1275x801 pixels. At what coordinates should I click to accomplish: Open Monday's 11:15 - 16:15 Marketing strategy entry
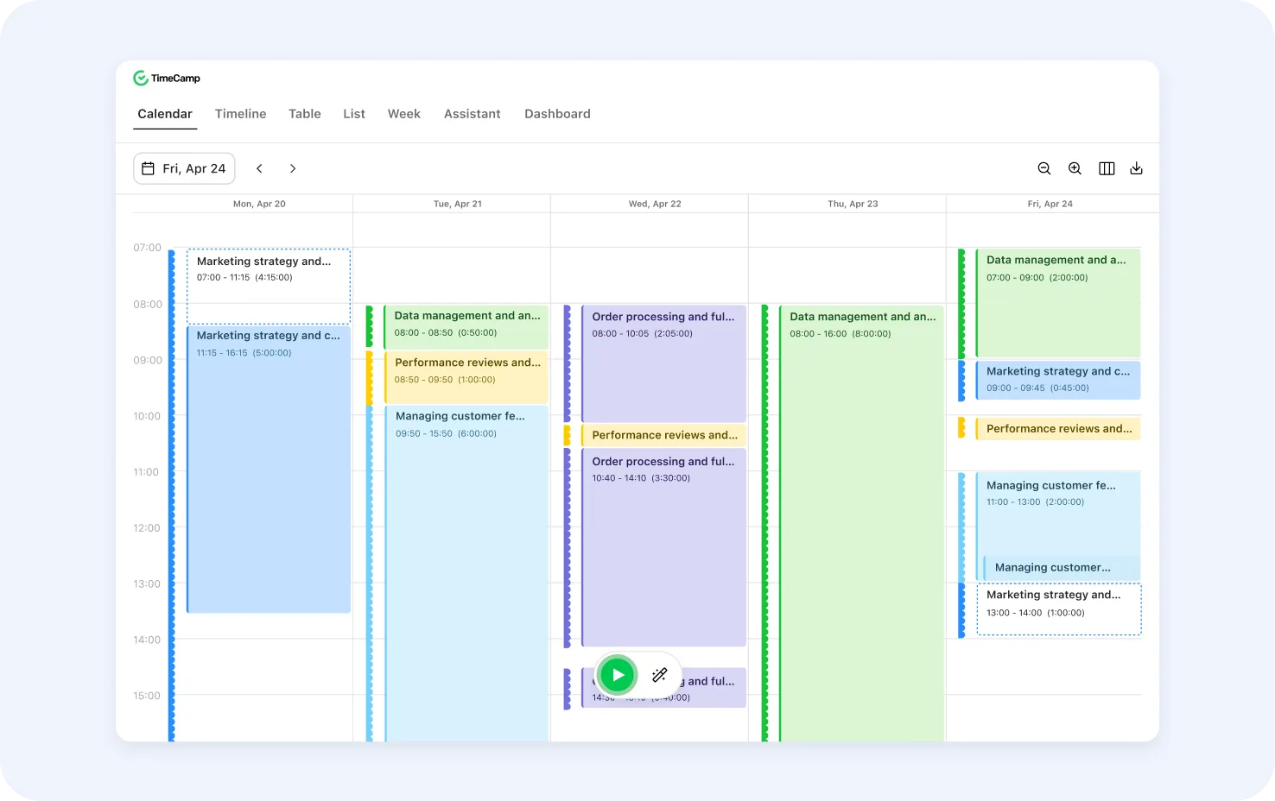(269, 469)
